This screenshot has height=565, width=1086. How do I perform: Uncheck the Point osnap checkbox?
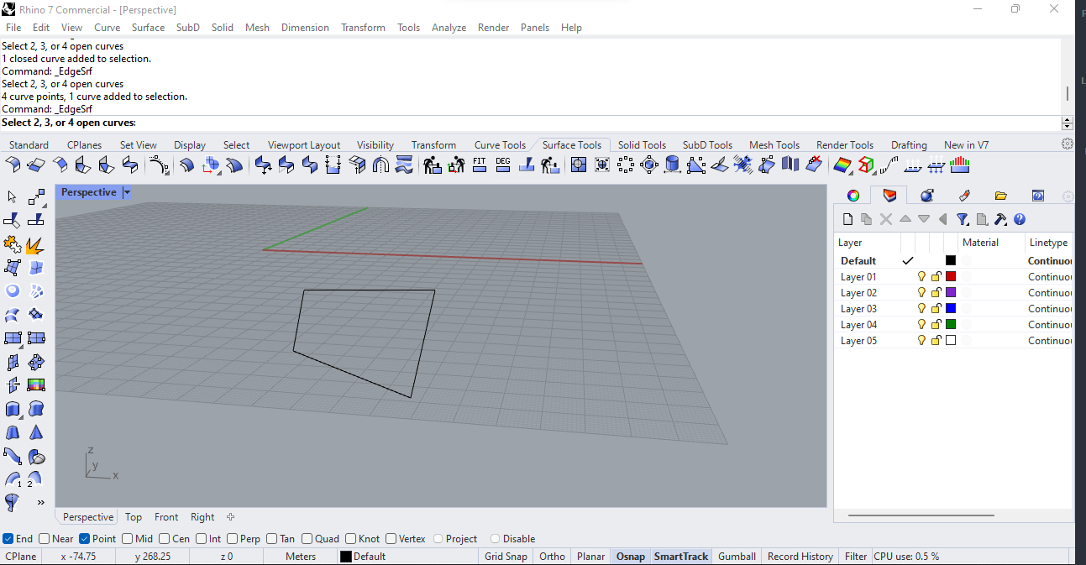point(84,539)
